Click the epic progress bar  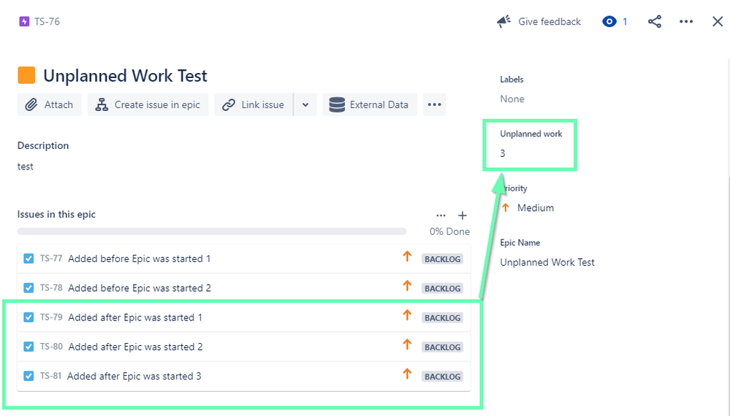click(212, 231)
